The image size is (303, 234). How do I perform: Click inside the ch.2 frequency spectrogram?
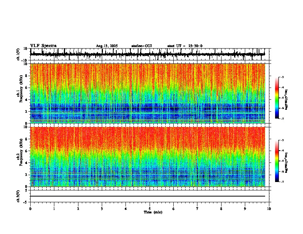148,157
